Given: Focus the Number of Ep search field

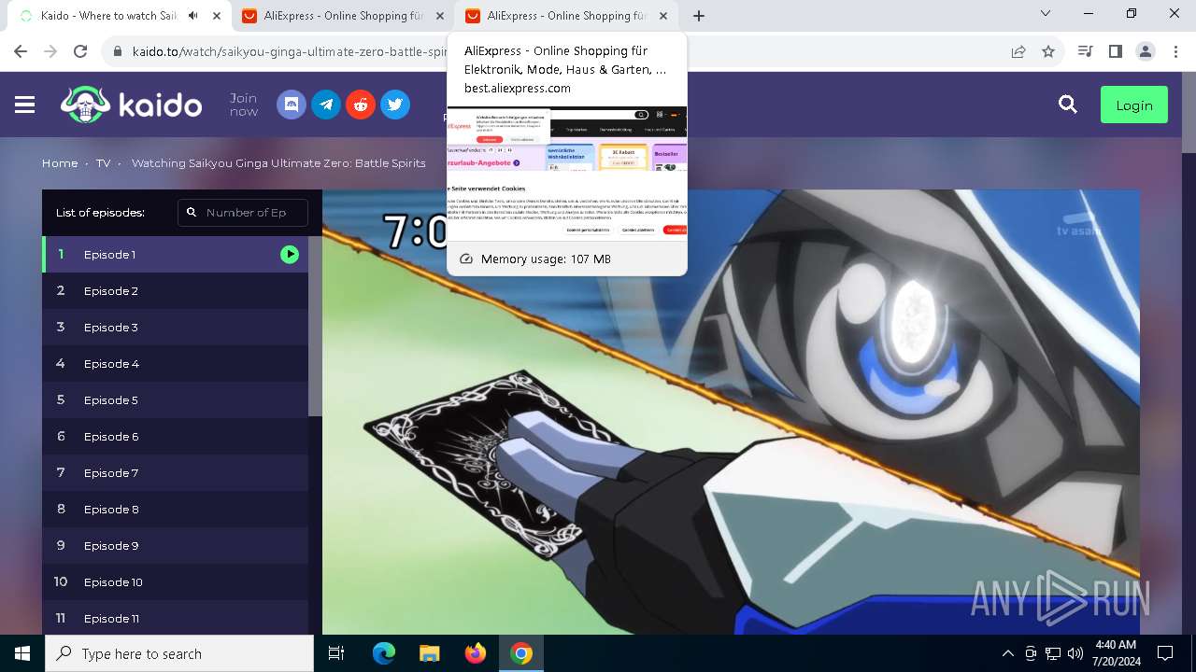Looking at the screenshot, I should coord(243,213).
